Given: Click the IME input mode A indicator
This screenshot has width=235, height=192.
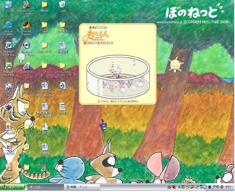Looking at the screenshot, I should [x=179, y=187].
